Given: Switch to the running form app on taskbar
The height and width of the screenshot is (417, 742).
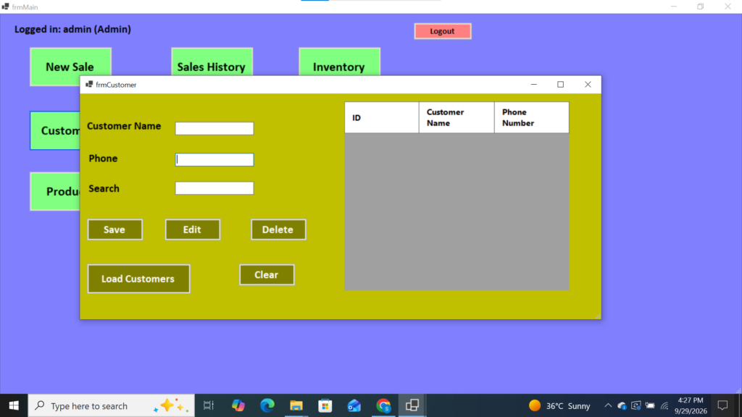Looking at the screenshot, I should pyautogui.click(x=412, y=405).
